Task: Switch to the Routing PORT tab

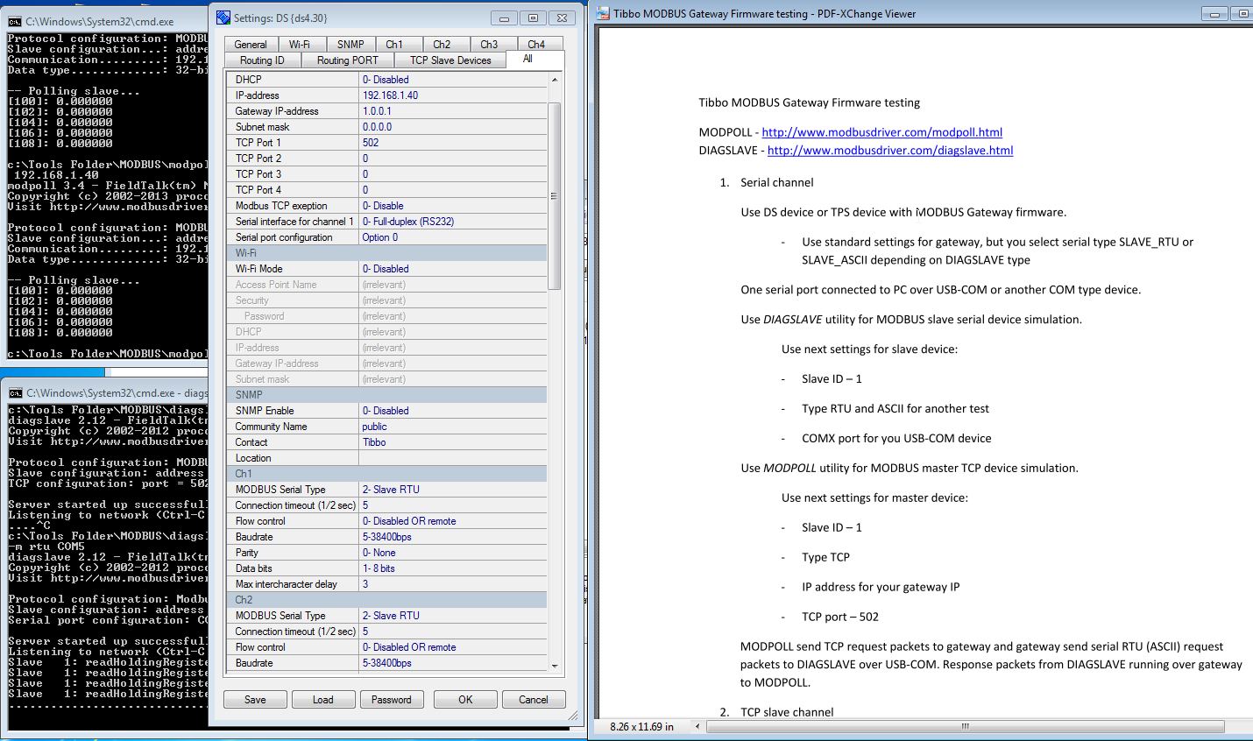Action: pyautogui.click(x=348, y=60)
